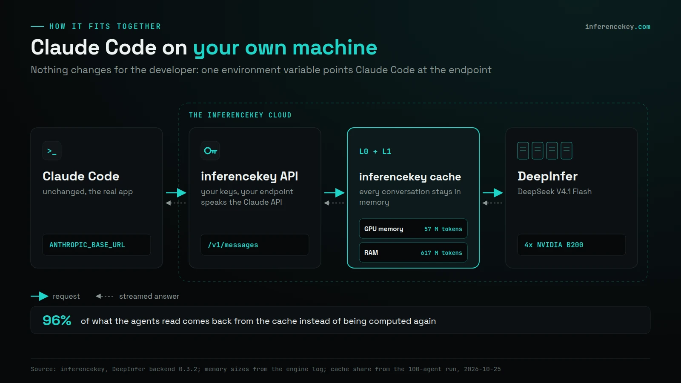The height and width of the screenshot is (383, 681).
Task: Click the 4x NVIDIA B200 box
Action: 572,245
